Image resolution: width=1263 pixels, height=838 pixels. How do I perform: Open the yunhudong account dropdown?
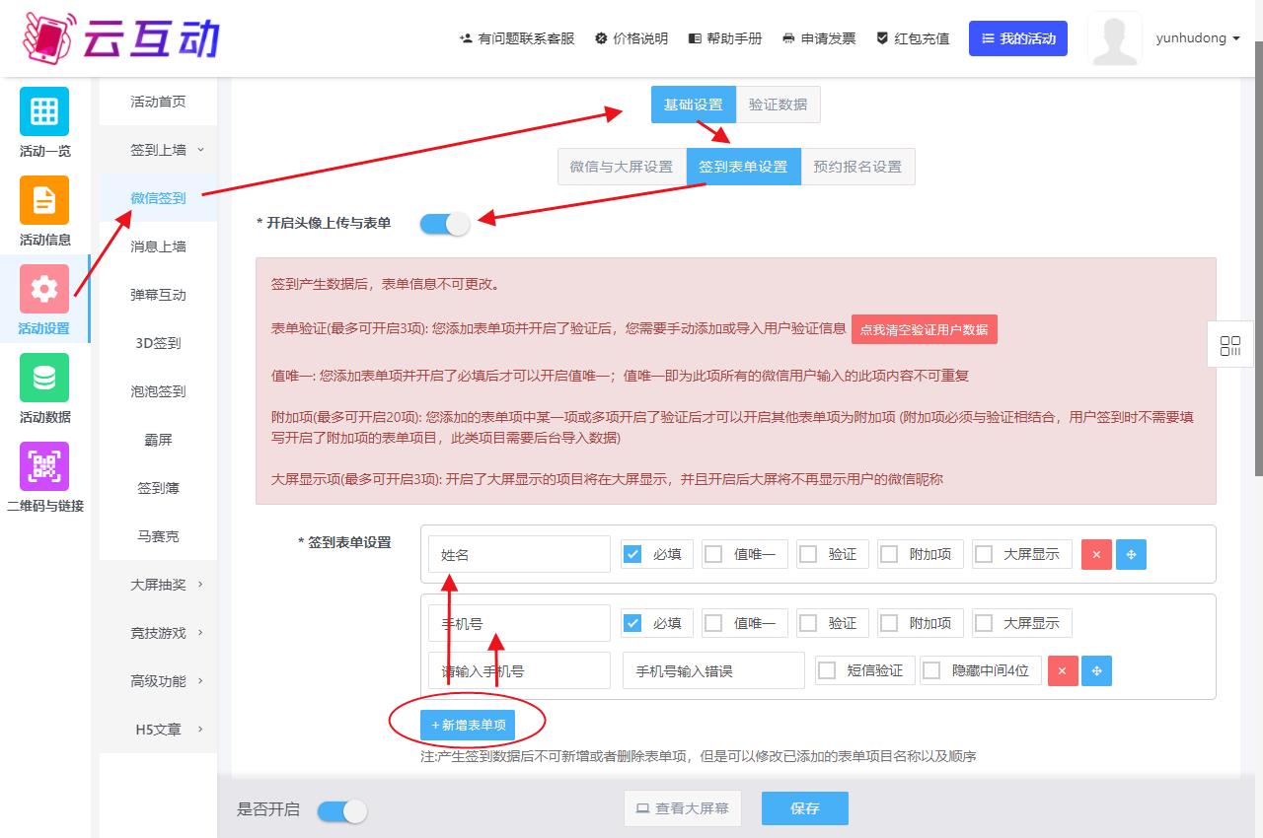click(x=1198, y=38)
